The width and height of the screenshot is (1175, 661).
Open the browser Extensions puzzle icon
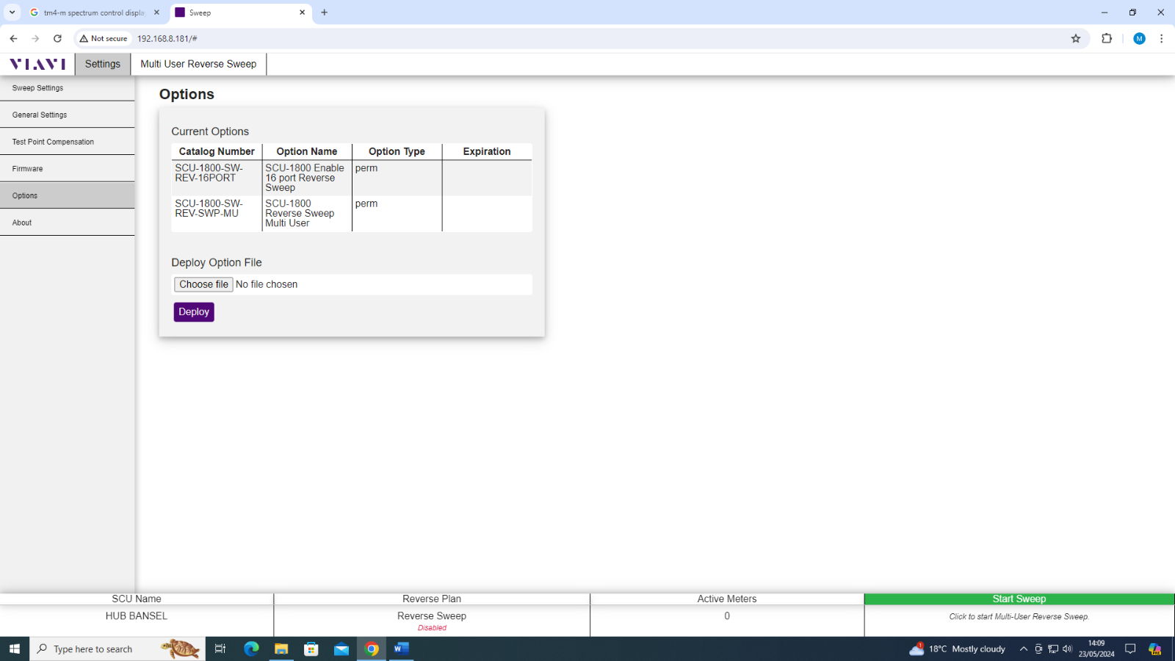[1107, 38]
